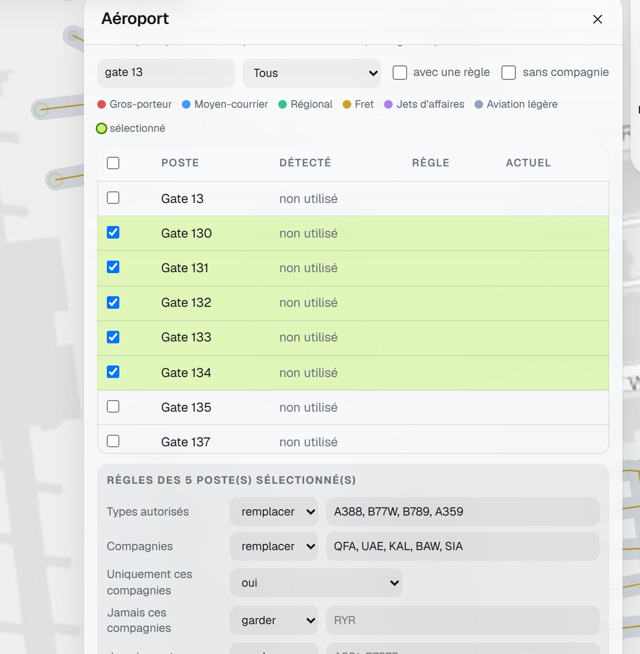Close the Aéroport dialog
The height and width of the screenshot is (654, 640).
597,19
